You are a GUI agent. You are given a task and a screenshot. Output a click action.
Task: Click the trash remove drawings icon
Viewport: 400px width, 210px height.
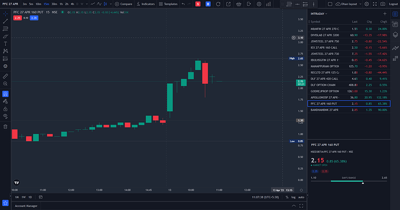pos(5,127)
